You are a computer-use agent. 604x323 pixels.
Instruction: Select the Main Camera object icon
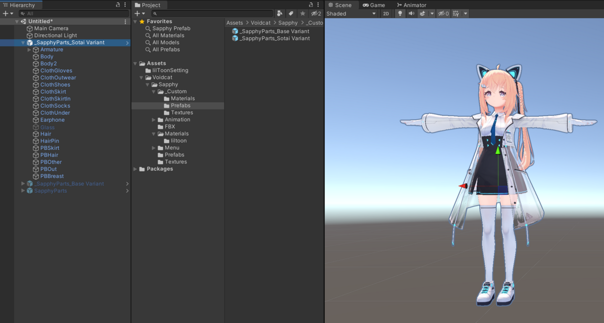pyautogui.click(x=30, y=29)
